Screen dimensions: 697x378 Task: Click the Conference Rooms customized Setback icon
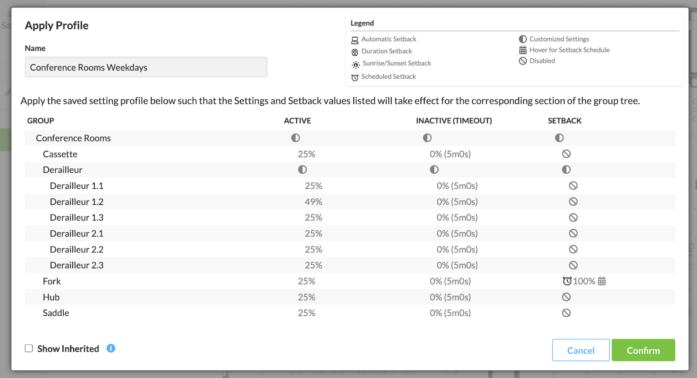[559, 138]
